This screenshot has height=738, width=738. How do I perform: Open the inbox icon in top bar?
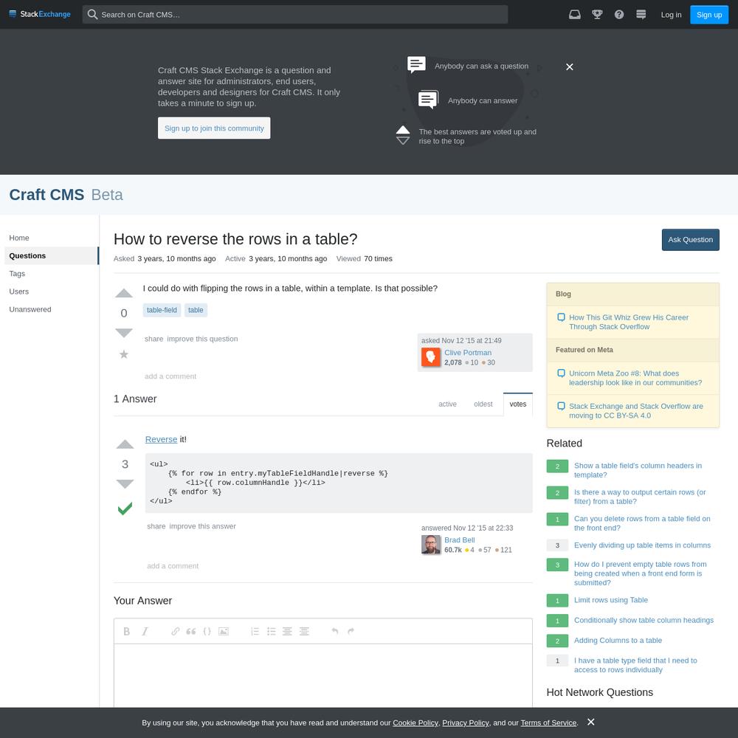[x=575, y=15]
